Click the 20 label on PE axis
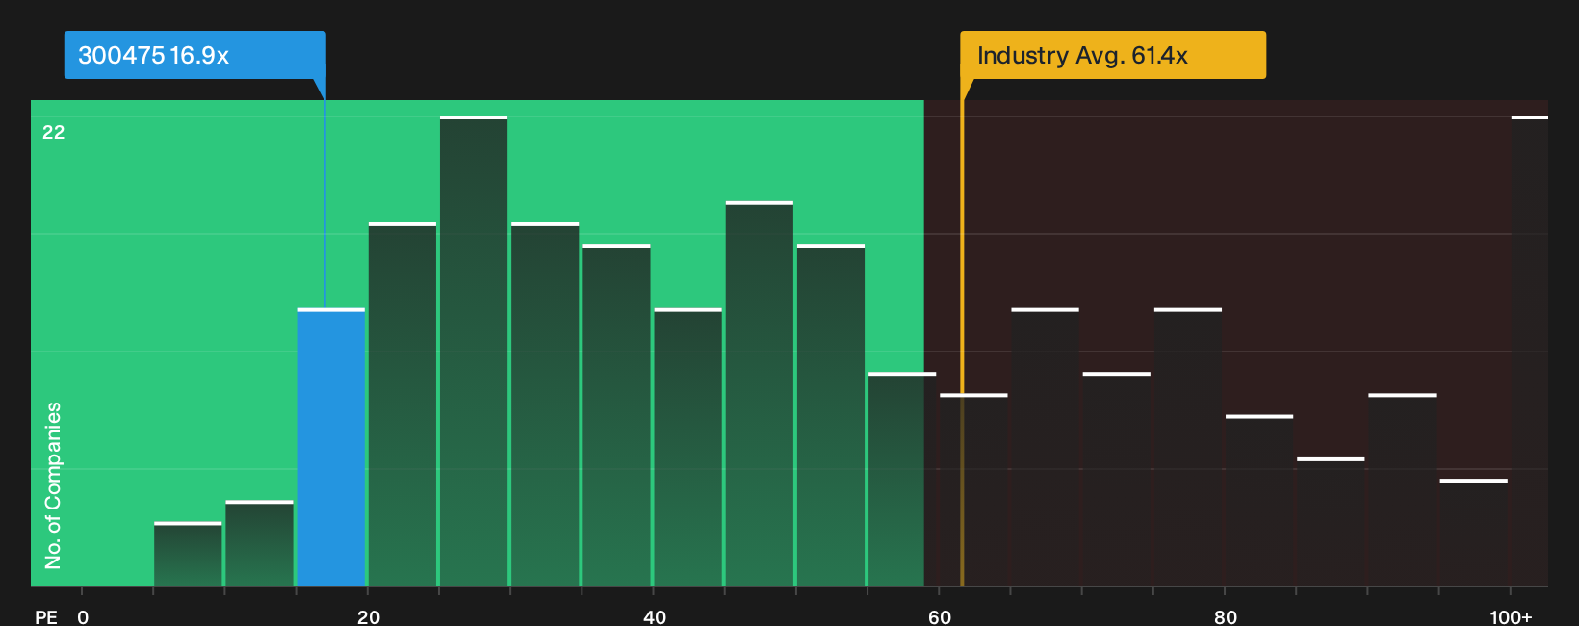 [x=369, y=616]
